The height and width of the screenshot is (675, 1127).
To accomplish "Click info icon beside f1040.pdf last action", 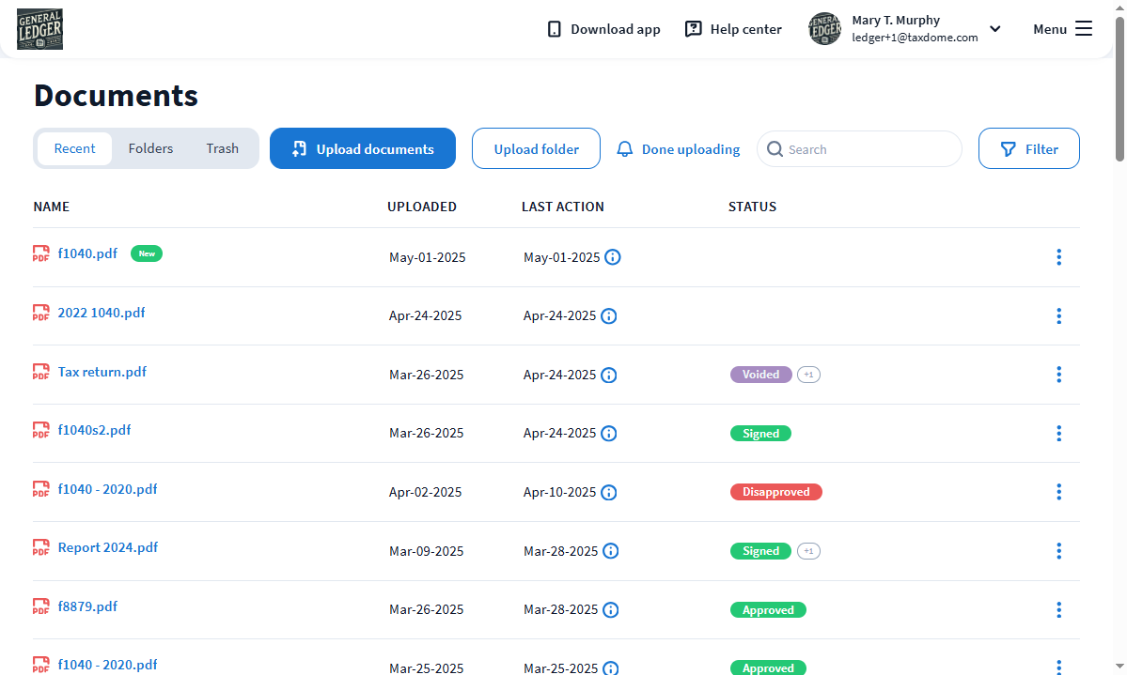I will (x=613, y=257).
